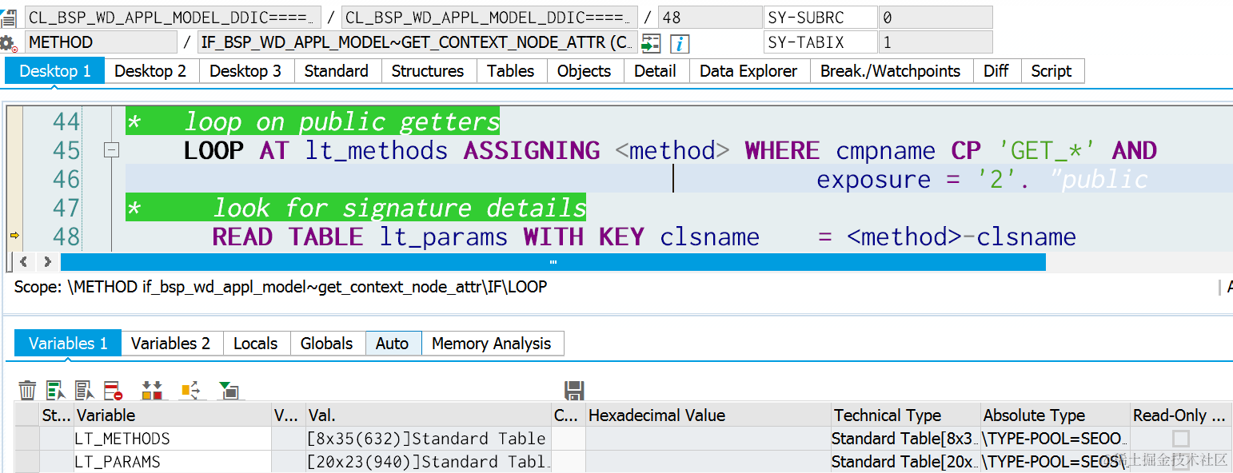
Task: Select the Diff tab
Action: [996, 71]
